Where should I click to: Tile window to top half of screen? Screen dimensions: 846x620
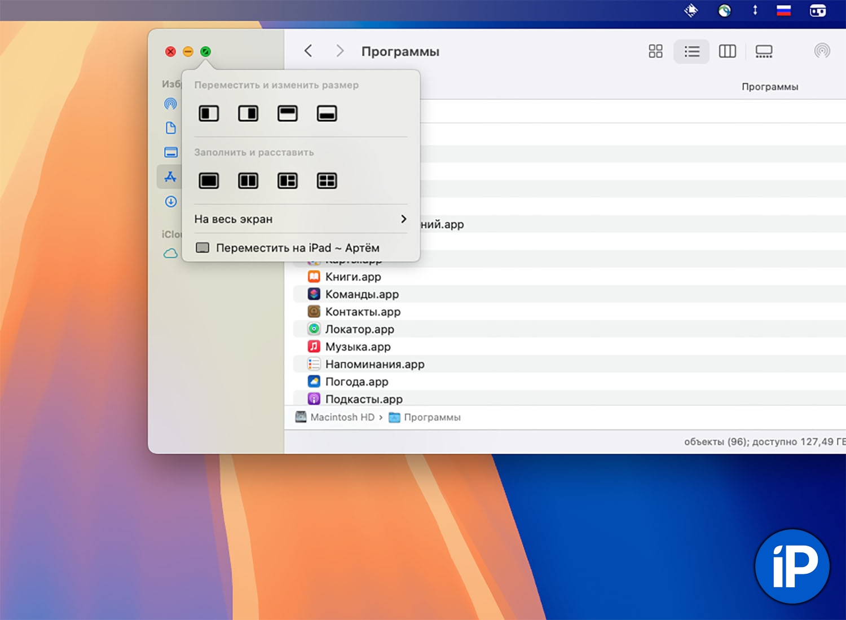coord(288,114)
